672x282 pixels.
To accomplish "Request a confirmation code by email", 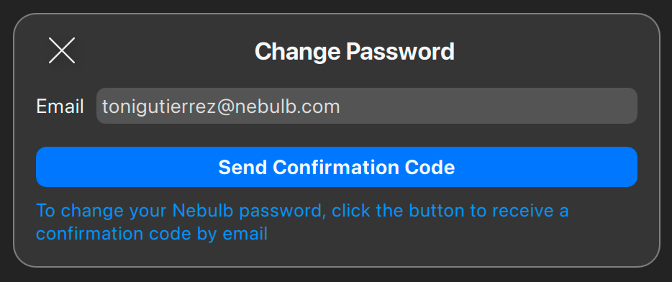I will click(x=337, y=167).
